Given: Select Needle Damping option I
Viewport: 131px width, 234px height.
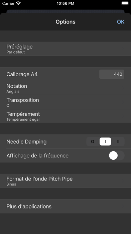Looking at the screenshot, I should tap(105, 142).
